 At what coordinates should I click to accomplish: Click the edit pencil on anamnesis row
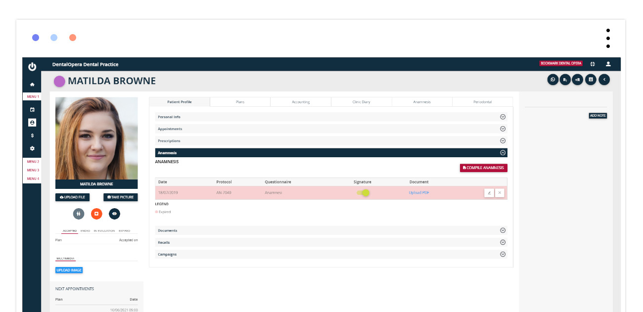click(x=489, y=193)
